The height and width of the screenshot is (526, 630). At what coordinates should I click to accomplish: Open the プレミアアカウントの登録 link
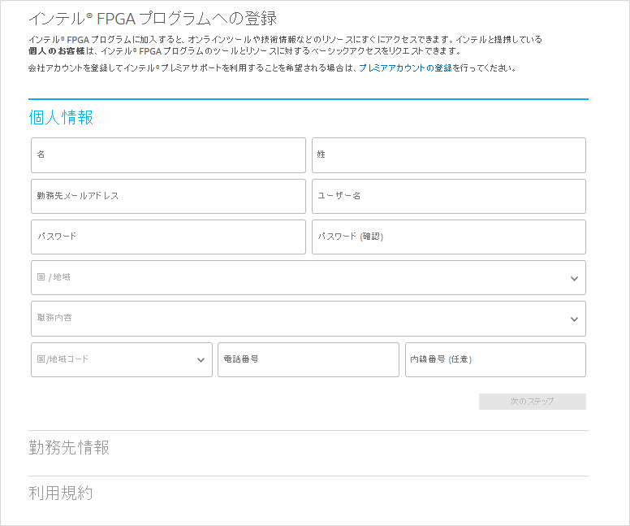coord(405,68)
